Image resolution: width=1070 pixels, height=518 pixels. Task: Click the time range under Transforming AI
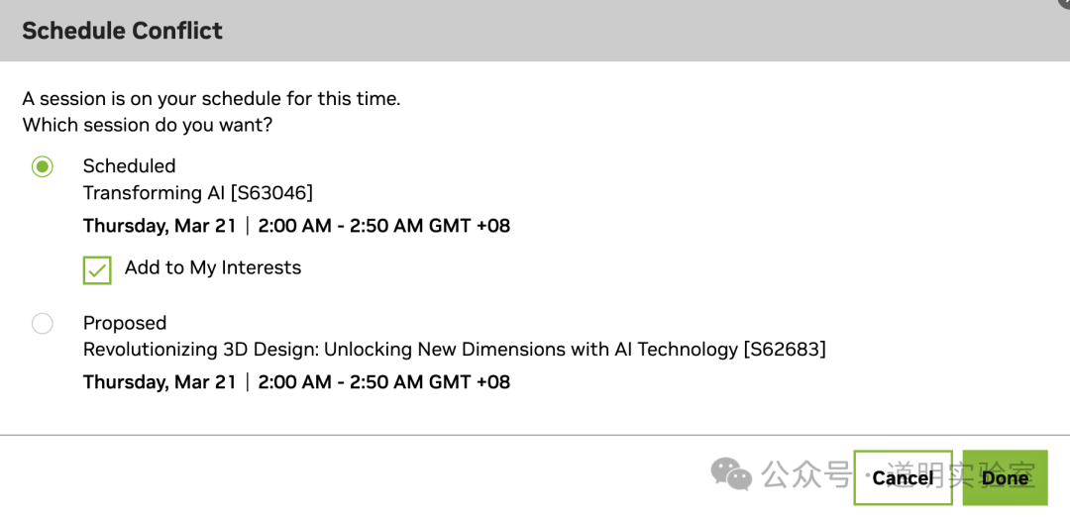click(x=383, y=226)
